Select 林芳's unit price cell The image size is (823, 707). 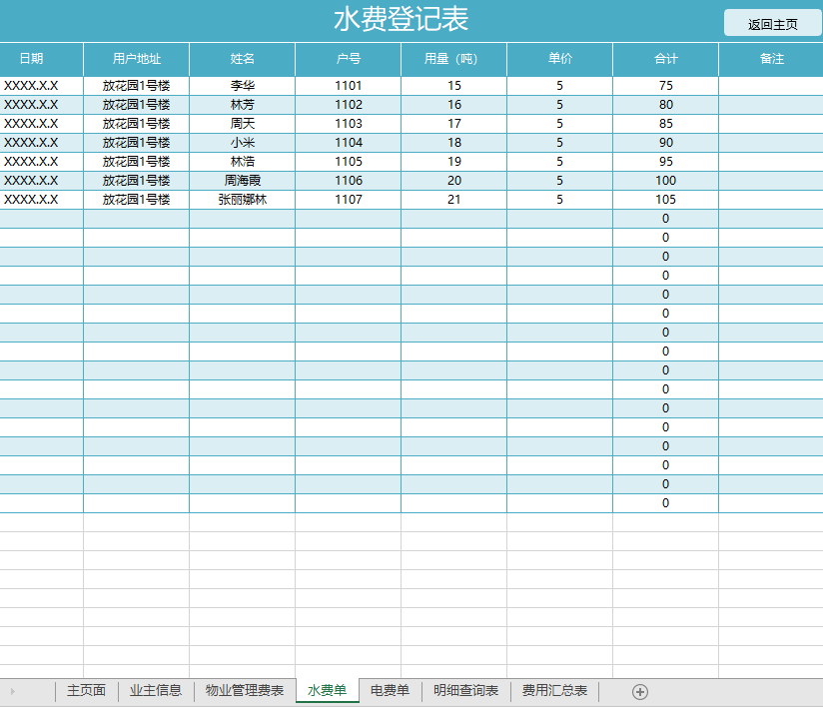tap(559, 104)
